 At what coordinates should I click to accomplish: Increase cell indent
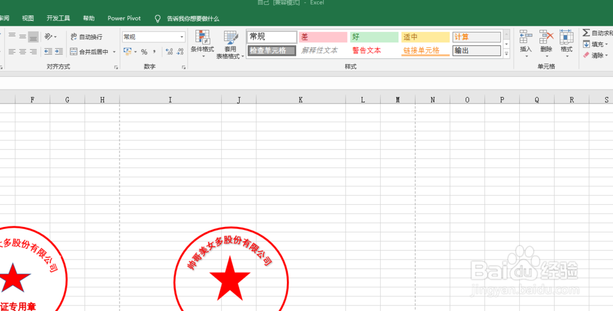pos(59,52)
